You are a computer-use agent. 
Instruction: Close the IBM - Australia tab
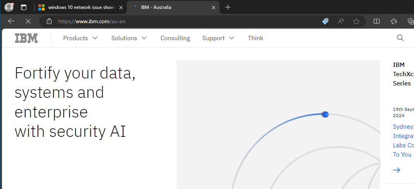coord(214,8)
